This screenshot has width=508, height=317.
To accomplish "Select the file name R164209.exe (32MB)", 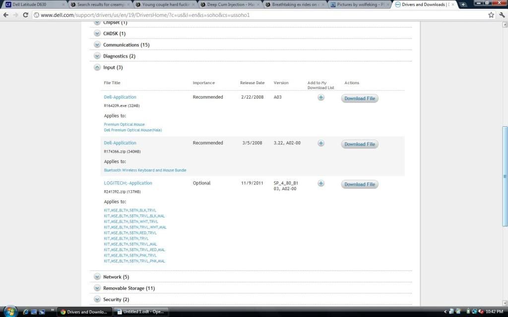I will point(122,106).
